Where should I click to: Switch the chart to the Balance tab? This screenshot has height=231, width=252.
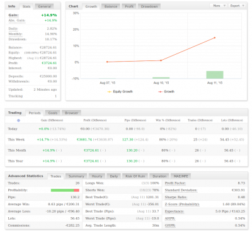click(x=111, y=6)
